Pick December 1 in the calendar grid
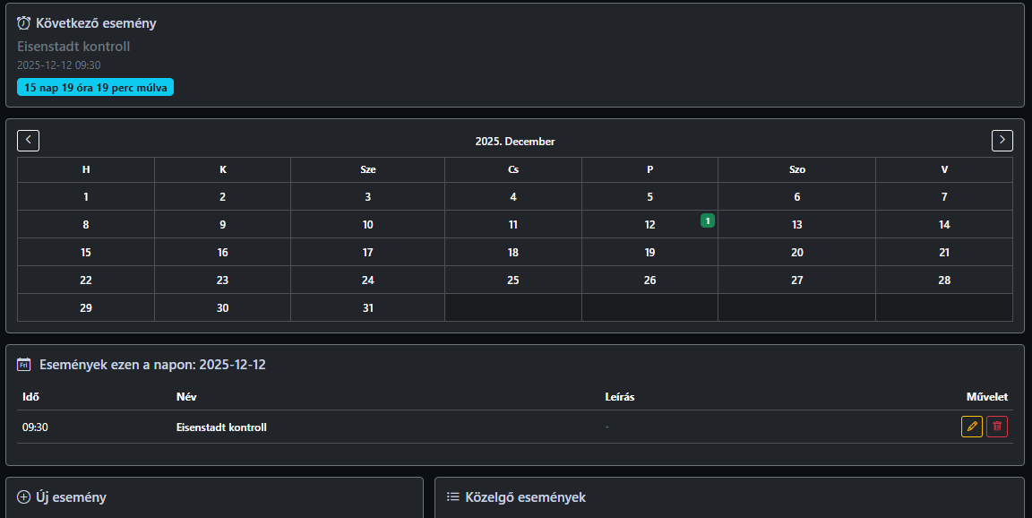The image size is (1032, 518). pyautogui.click(x=86, y=197)
